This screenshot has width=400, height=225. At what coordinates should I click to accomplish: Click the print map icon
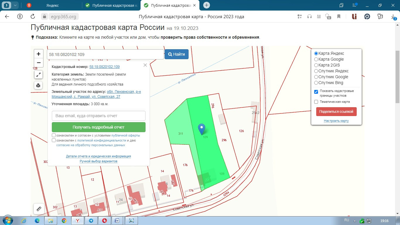(x=38, y=86)
